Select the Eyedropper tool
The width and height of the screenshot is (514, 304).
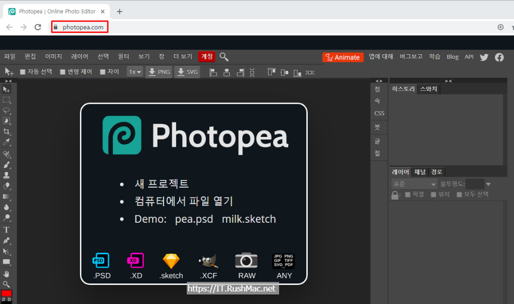point(7,142)
